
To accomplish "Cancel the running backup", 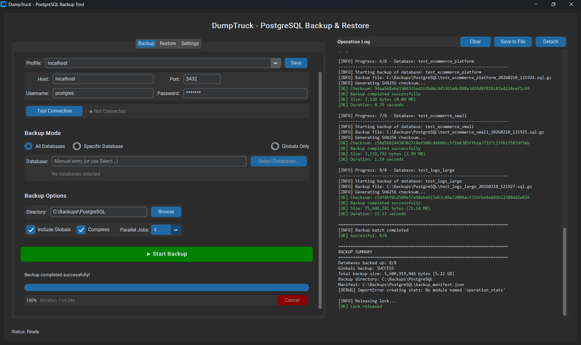I will coord(292,300).
